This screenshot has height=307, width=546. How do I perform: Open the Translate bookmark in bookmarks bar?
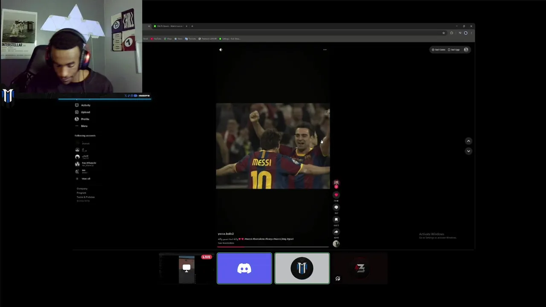tap(190, 39)
